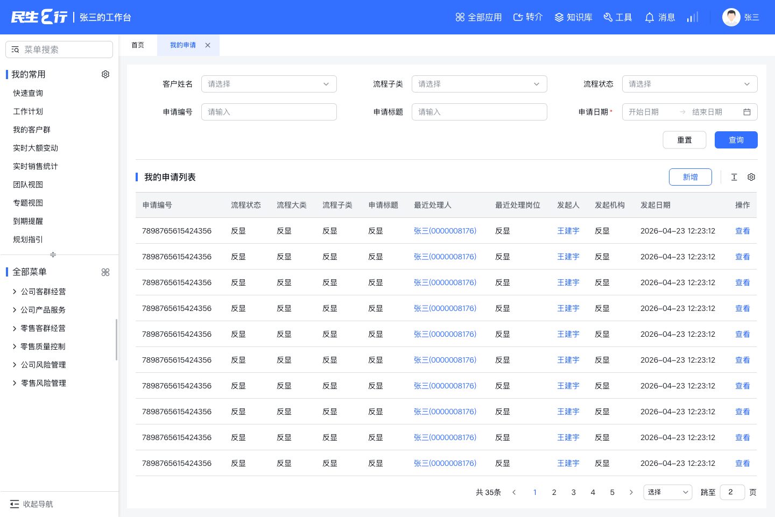This screenshot has height=517, width=775.
Task: Close the 我的申请 tab
Action: (x=208, y=45)
